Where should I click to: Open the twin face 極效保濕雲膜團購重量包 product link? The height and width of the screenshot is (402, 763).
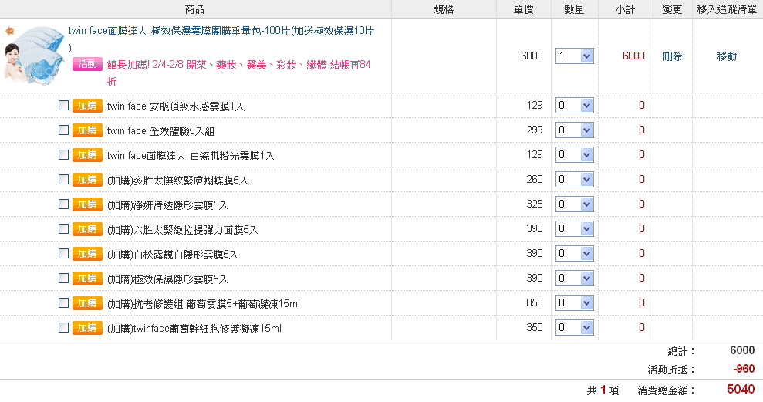[x=221, y=39]
